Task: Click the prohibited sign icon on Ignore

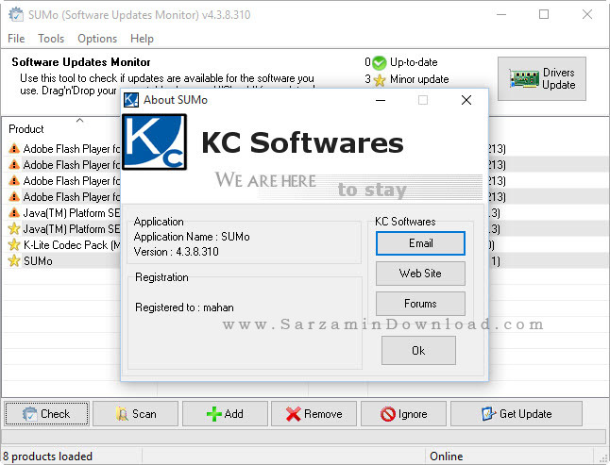Action: tap(388, 414)
